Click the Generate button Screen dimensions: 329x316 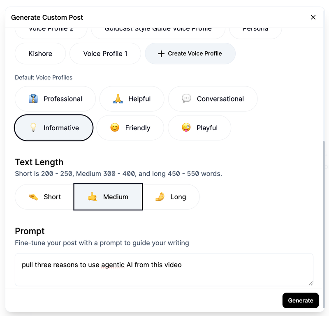point(301,300)
